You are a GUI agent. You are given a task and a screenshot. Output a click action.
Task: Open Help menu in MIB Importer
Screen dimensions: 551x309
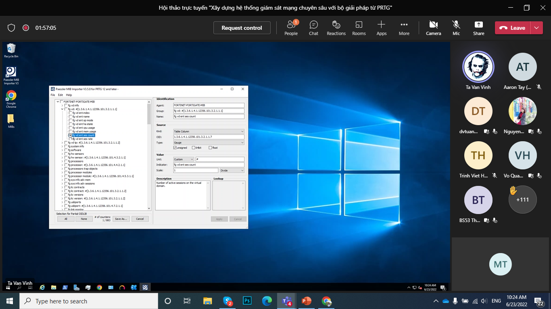[69, 95]
